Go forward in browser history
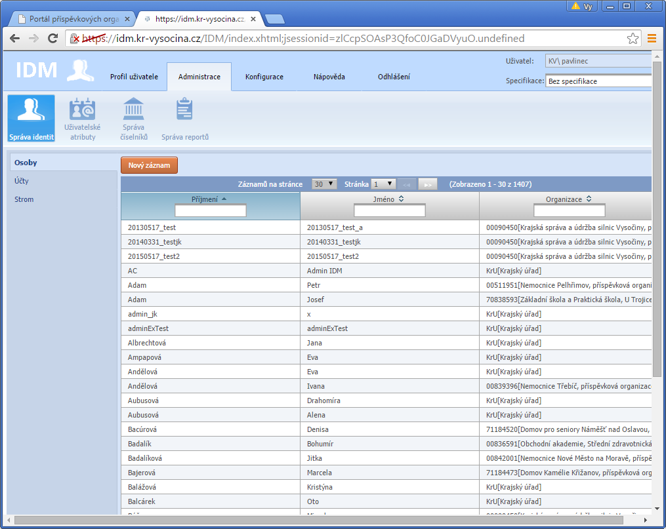 (33, 39)
